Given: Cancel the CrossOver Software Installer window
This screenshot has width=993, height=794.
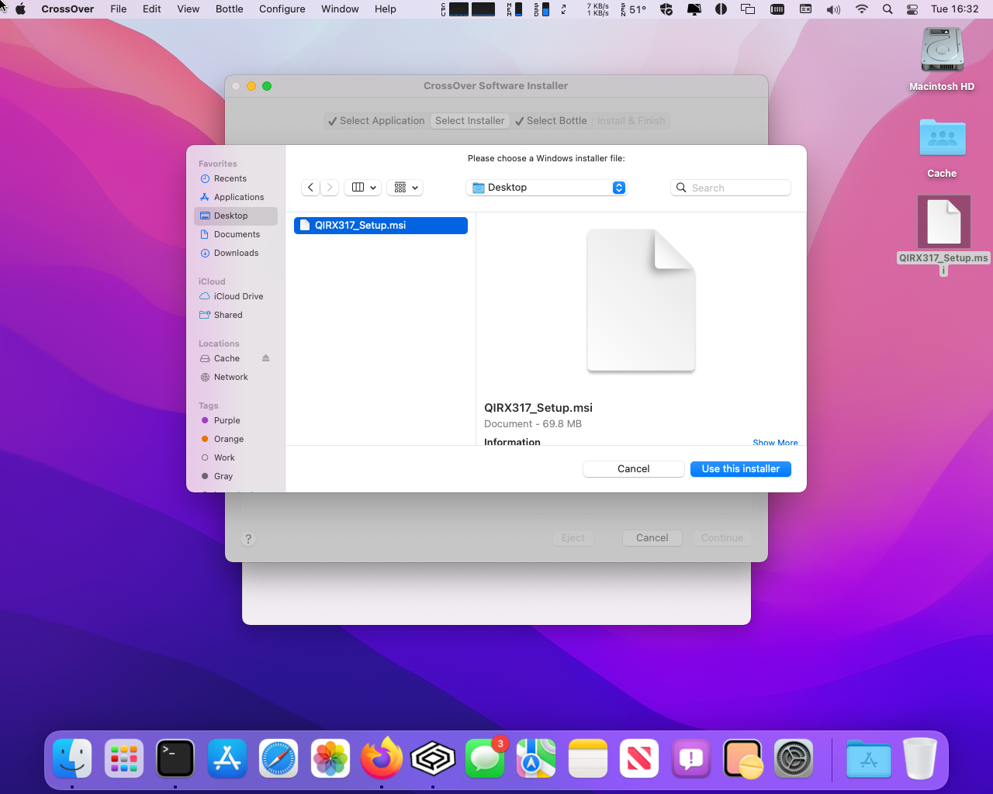Looking at the screenshot, I should point(652,538).
